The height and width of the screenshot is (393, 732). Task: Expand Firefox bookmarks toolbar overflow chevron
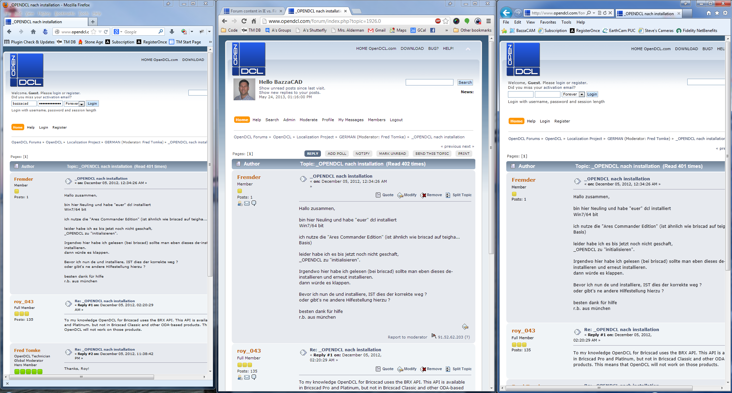click(x=210, y=42)
